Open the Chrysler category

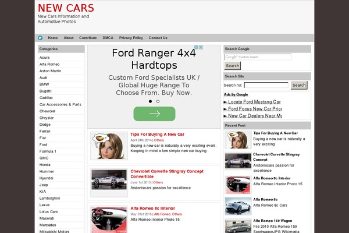[x=47, y=118]
